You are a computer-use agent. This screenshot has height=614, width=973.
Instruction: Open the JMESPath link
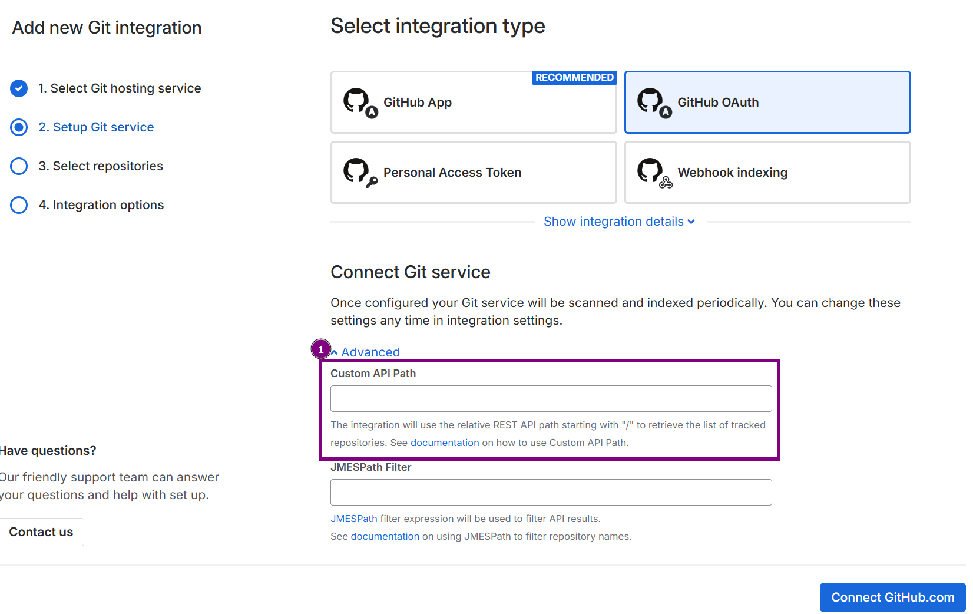pos(353,519)
